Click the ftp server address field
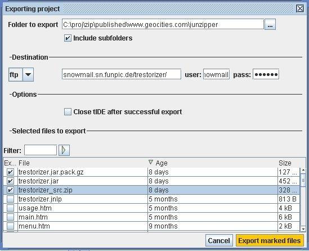 click(122, 74)
